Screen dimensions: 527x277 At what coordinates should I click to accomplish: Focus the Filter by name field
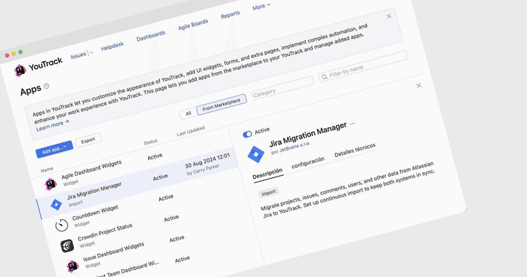pos(363,67)
